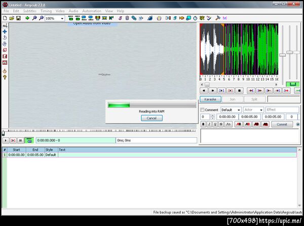Select the standard crosshair visual tool
Viewport: 304px width, 226px height.
click(5, 25)
